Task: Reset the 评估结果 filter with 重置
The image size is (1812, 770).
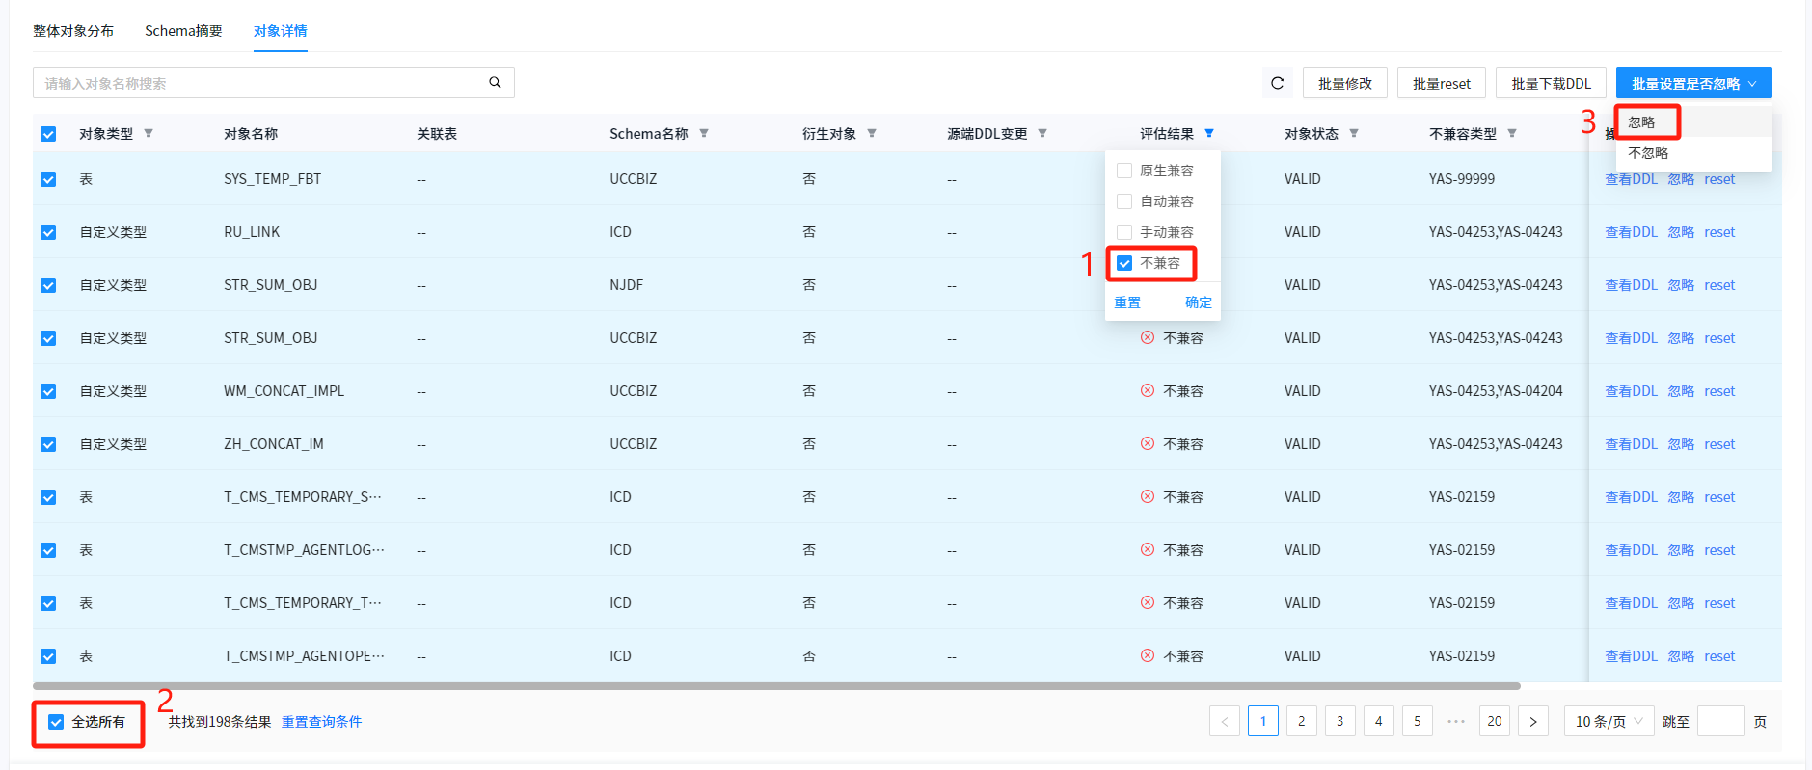Action: coord(1127,303)
